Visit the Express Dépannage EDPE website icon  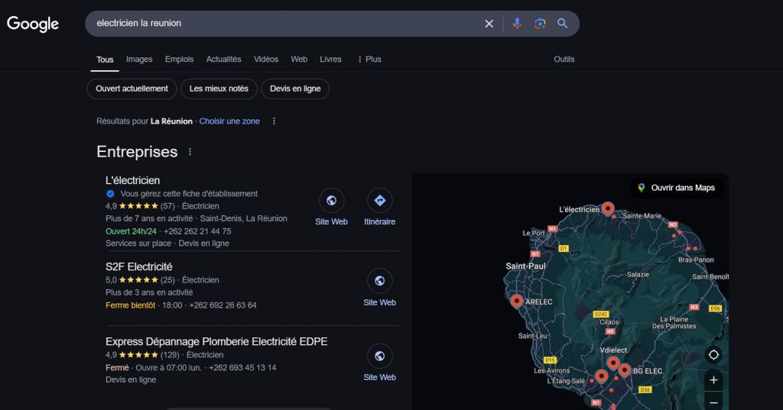pos(379,356)
